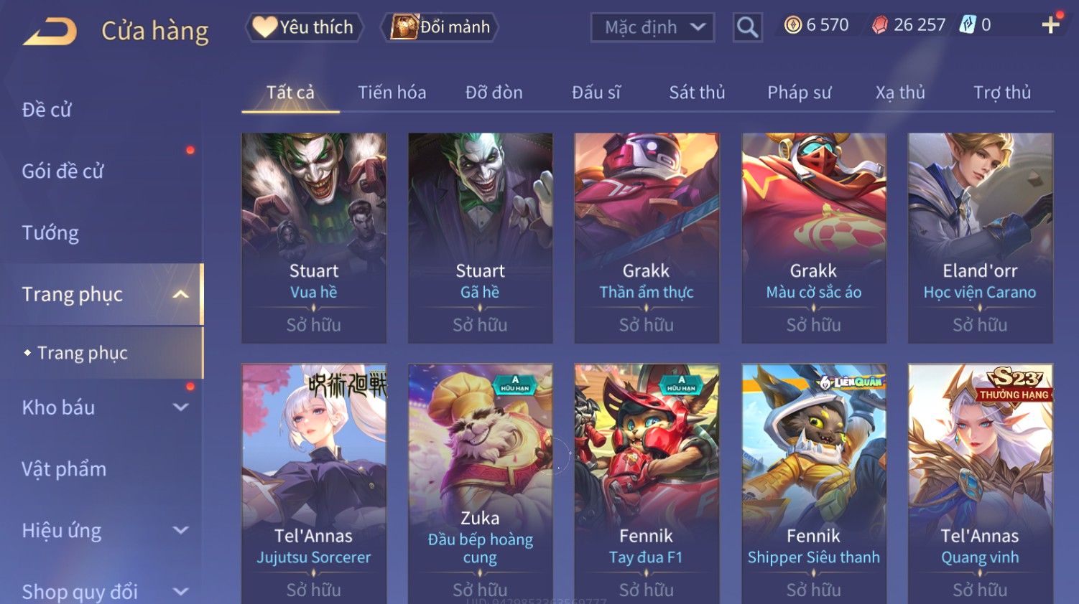Select the Eland'orr Học viện Carano skin
Screen dimensions: 1079x604
point(980,237)
